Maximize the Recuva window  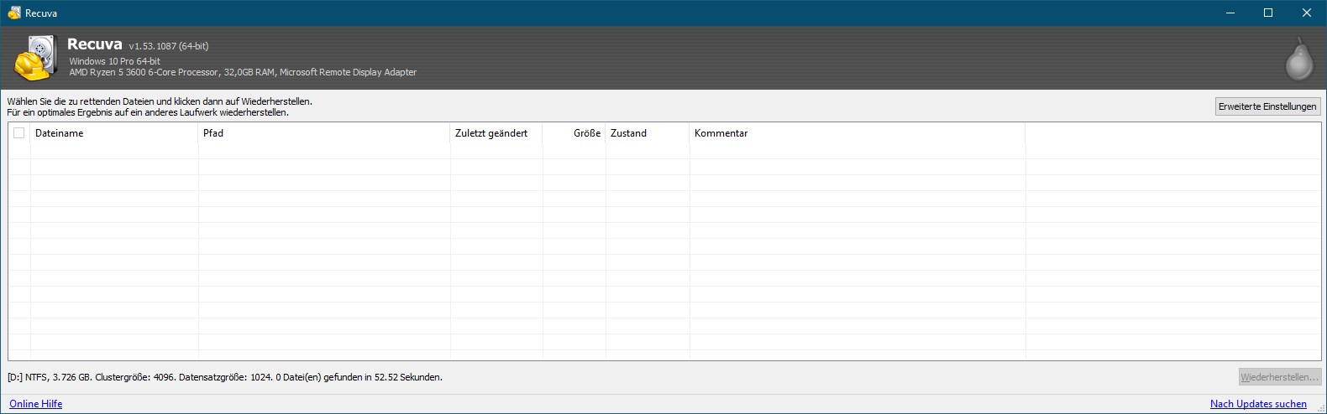click(1268, 13)
